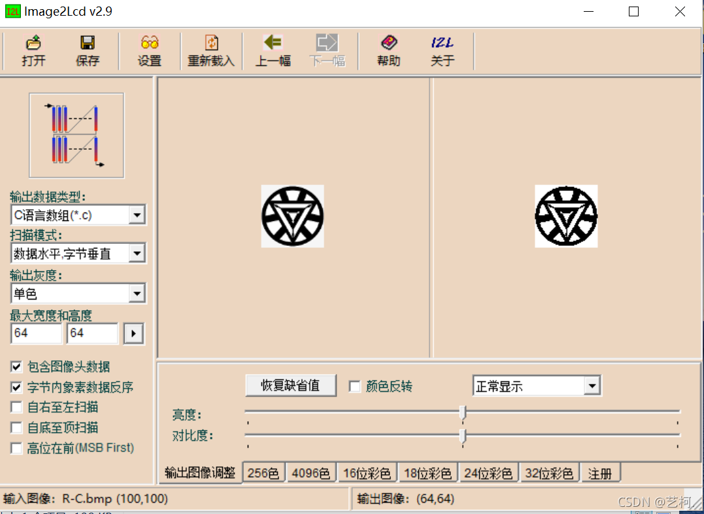Open the 正常显示 display mode dropdown
Image resolution: width=704 pixels, height=514 pixels.
pos(592,386)
